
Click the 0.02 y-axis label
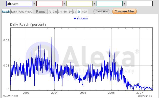point(6,40)
